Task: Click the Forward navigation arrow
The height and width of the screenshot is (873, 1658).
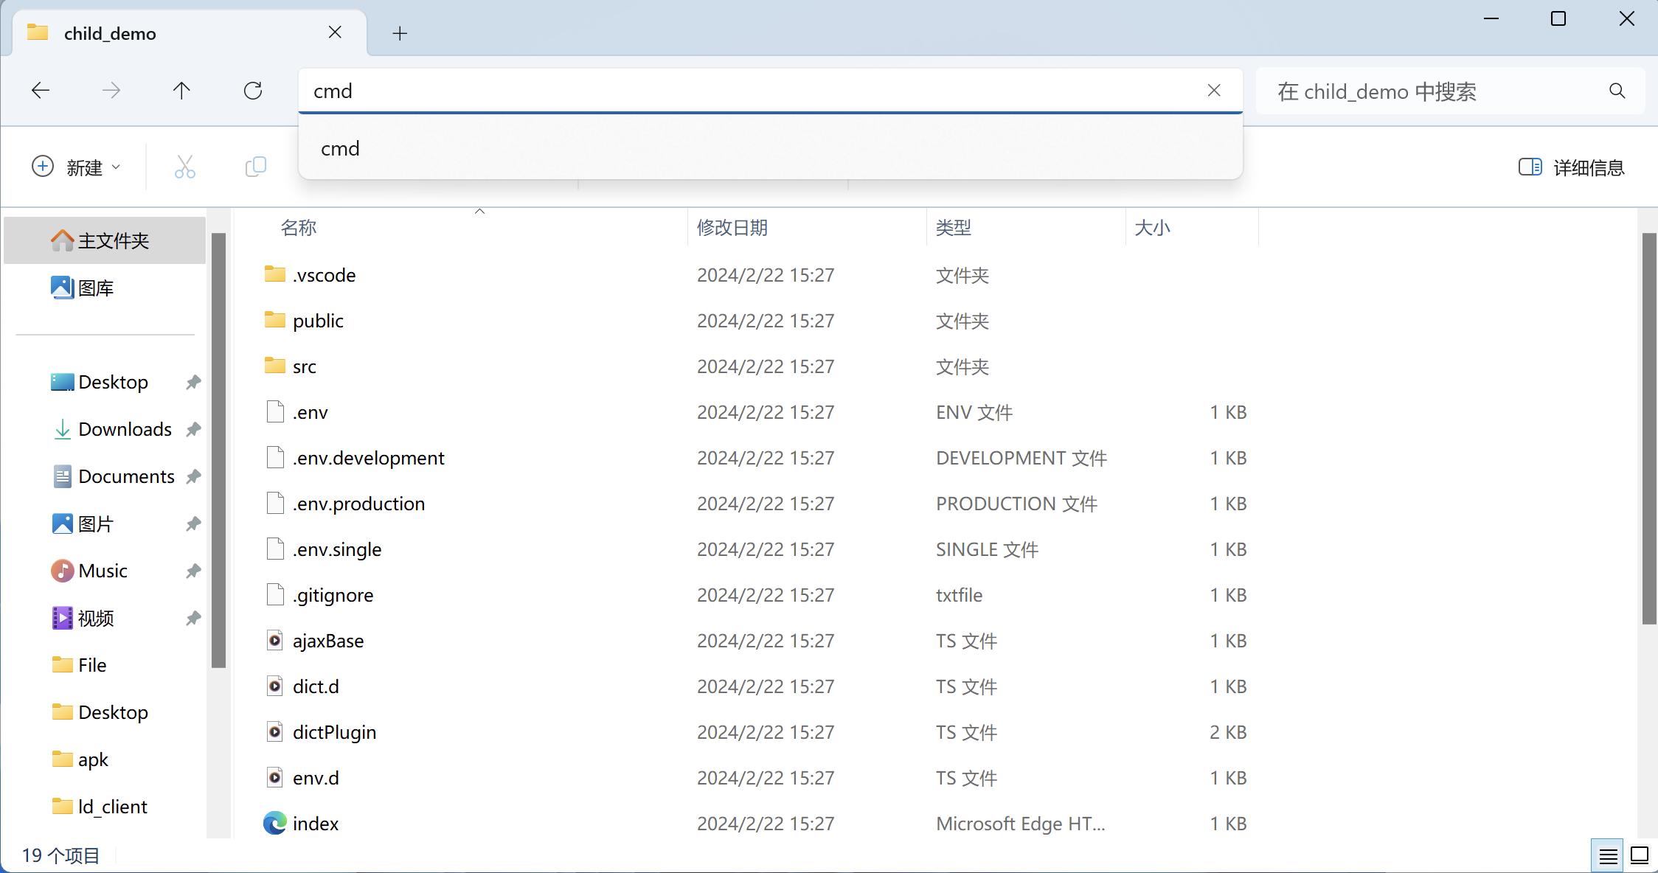Action: coord(110,90)
